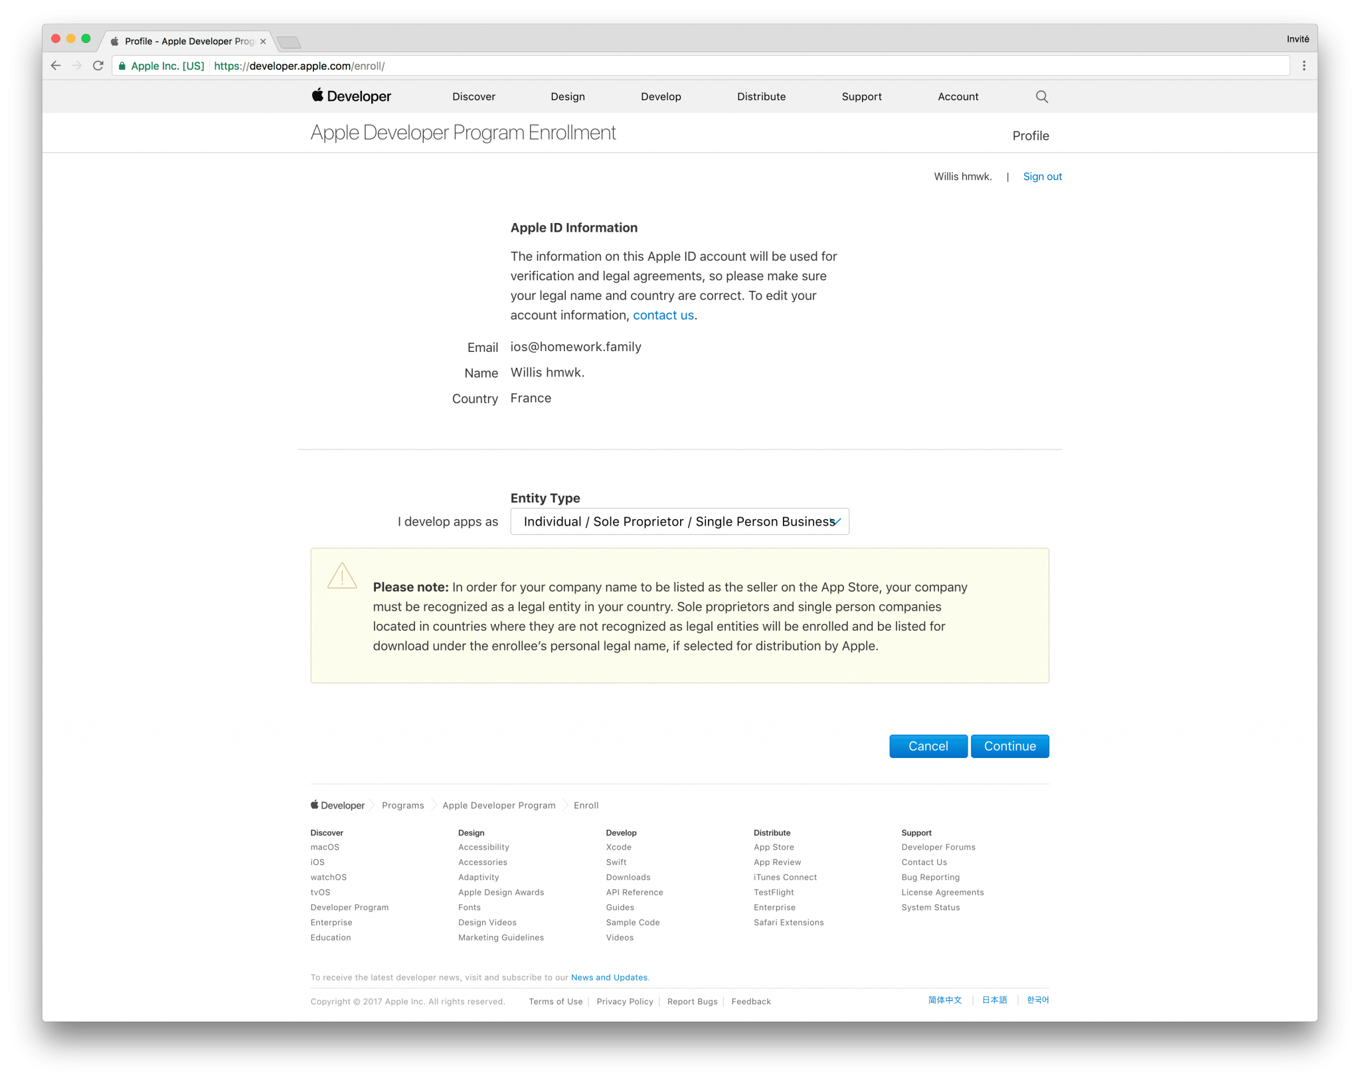The image size is (1360, 1082).
Task: Switch language to 简体中文
Action: click(x=944, y=1000)
